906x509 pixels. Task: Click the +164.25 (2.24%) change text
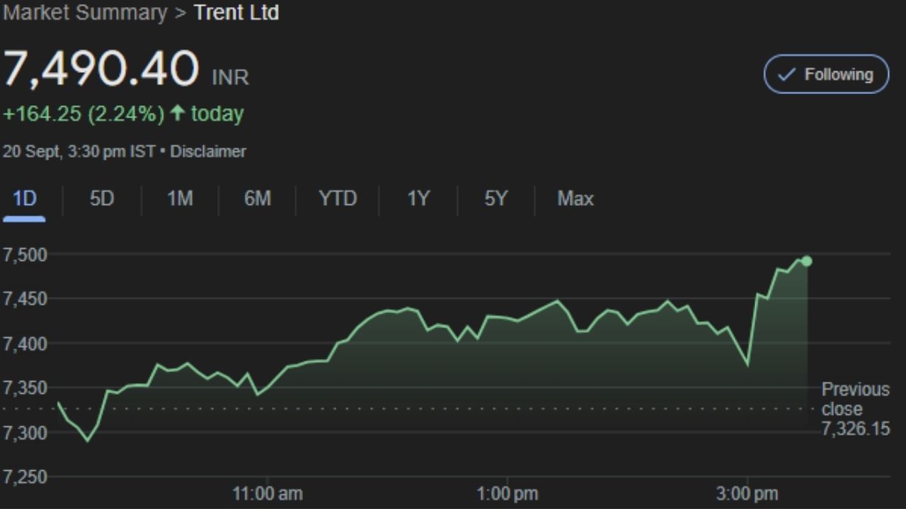[x=84, y=114]
